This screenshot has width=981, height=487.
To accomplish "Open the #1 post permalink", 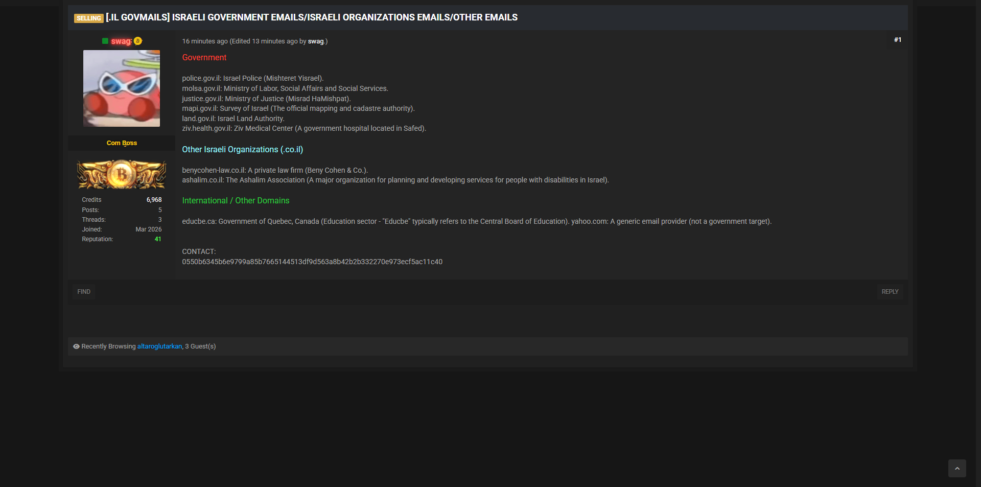I will tap(897, 40).
